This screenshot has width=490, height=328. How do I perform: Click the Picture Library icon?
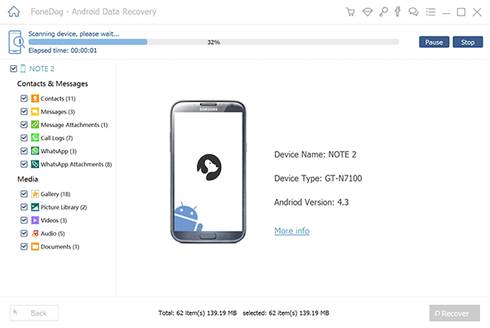[x=35, y=207]
